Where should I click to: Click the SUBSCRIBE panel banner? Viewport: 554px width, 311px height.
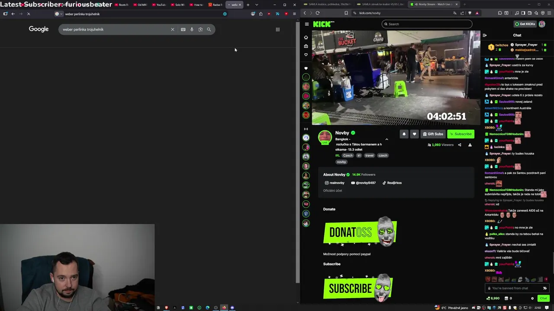point(358,287)
